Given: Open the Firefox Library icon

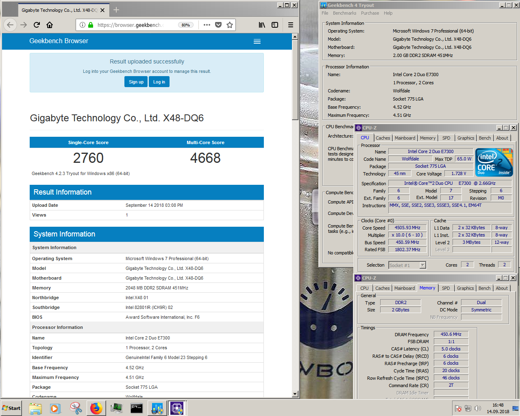Looking at the screenshot, I should (262, 25).
